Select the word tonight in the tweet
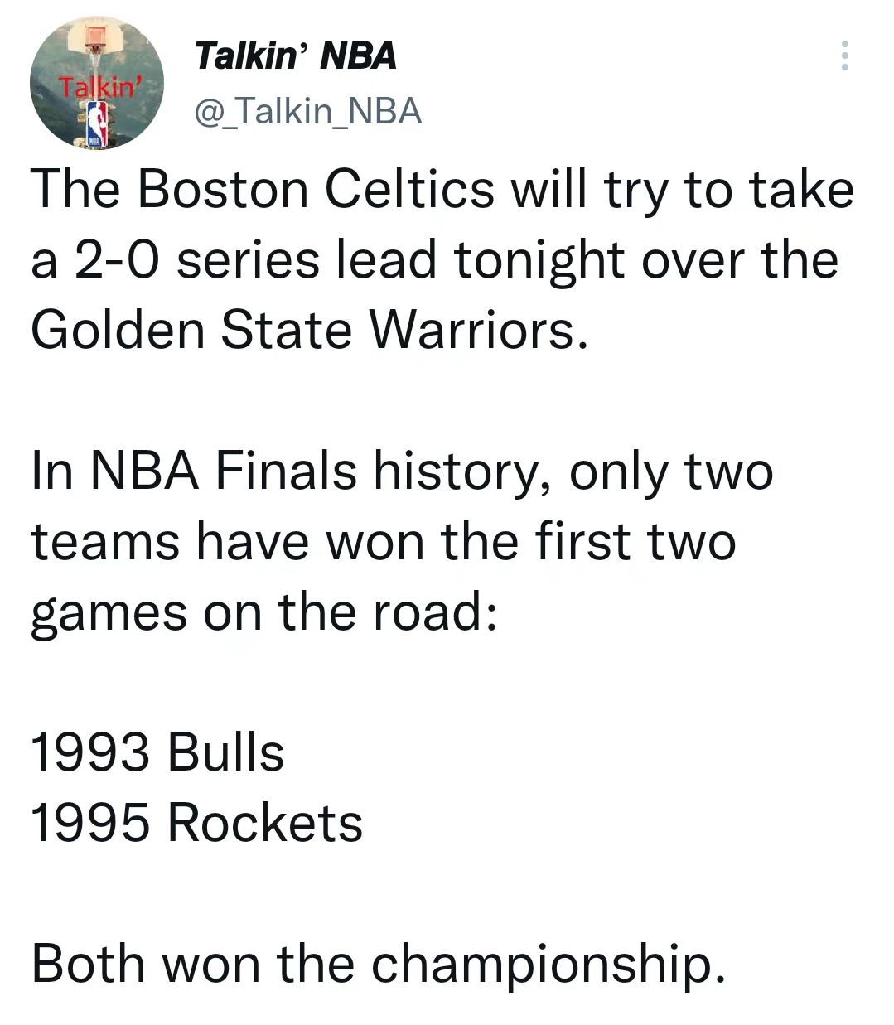Image resolution: width=894 pixels, height=1025 pixels. tap(510, 261)
